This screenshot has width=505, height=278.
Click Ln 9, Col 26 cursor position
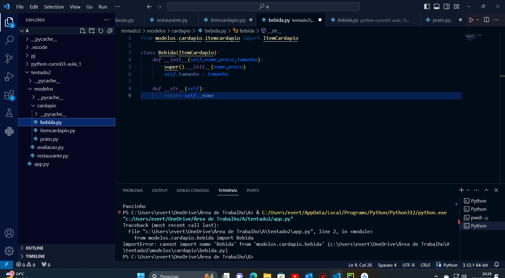point(360,265)
